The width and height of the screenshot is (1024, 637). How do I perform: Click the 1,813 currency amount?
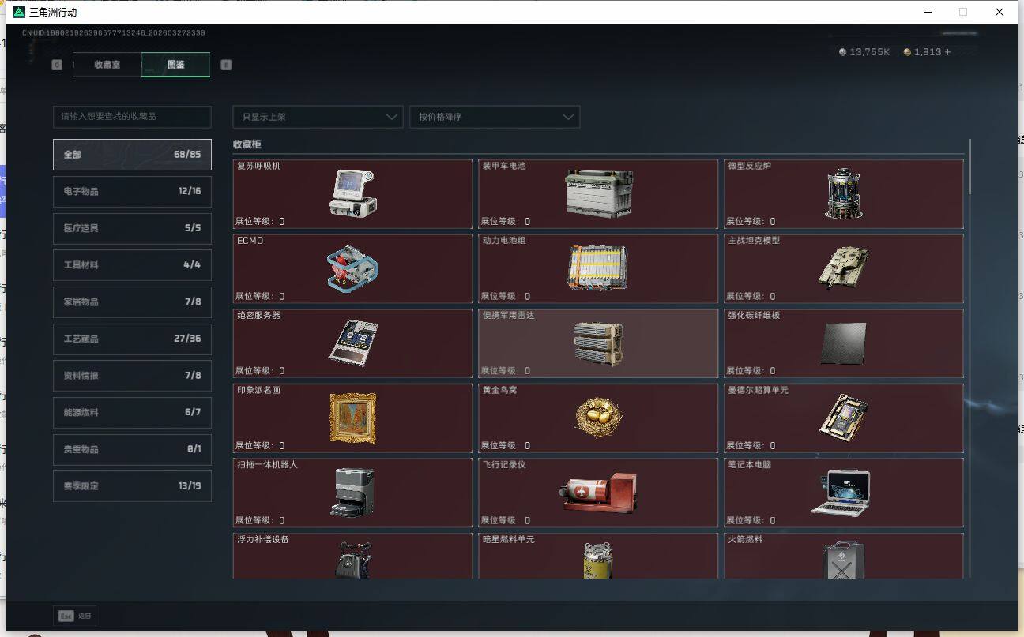click(928, 52)
